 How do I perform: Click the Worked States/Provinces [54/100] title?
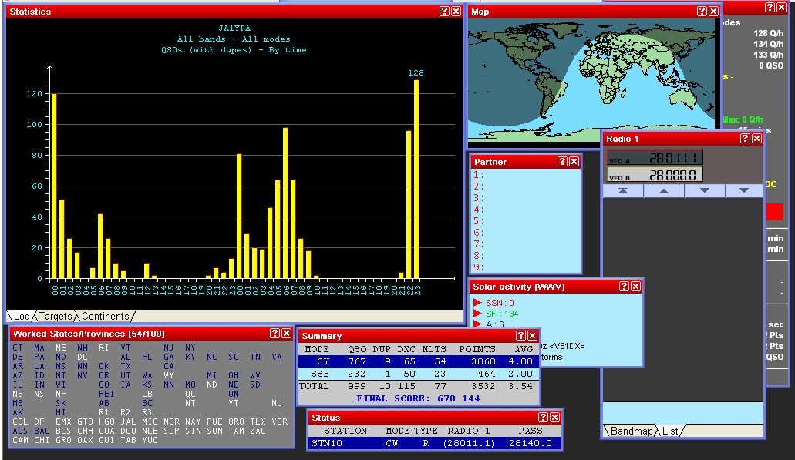coord(89,334)
